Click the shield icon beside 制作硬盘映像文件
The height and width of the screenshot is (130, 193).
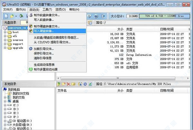(x=31, y=26)
